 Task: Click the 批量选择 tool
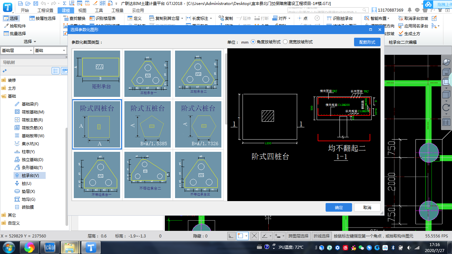[x=15, y=33]
